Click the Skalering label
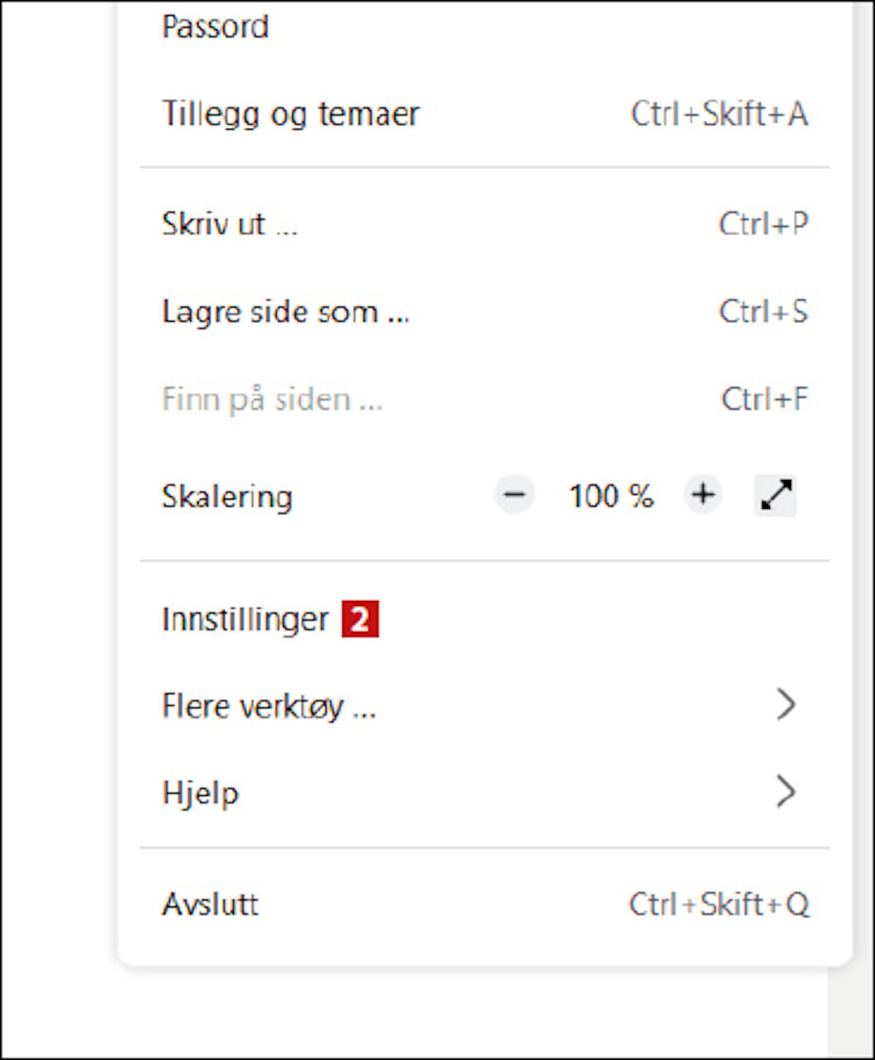Viewport: 875px width, 1060px height. pyautogui.click(x=227, y=496)
